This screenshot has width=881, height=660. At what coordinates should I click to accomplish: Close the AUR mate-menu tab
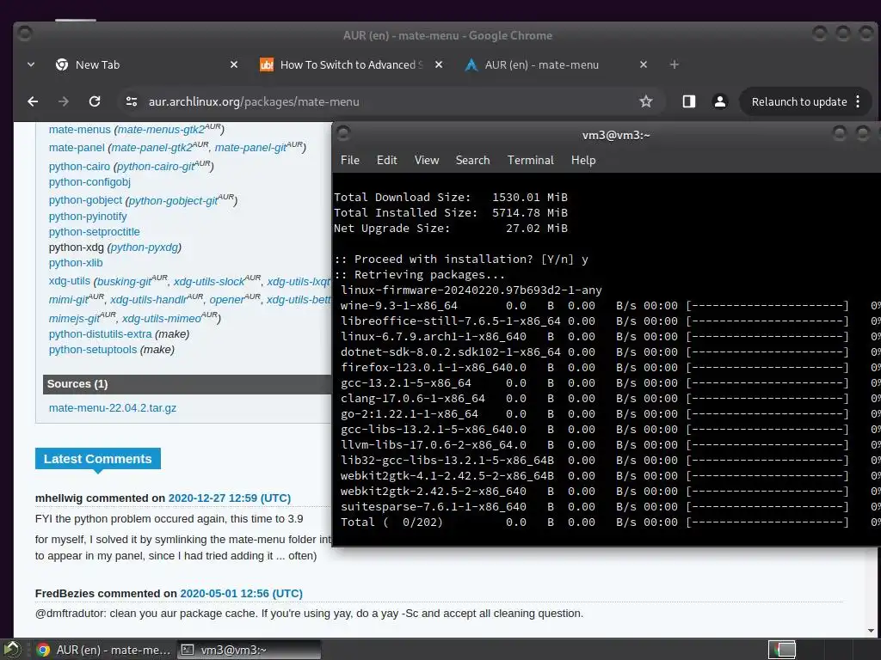[x=644, y=64]
